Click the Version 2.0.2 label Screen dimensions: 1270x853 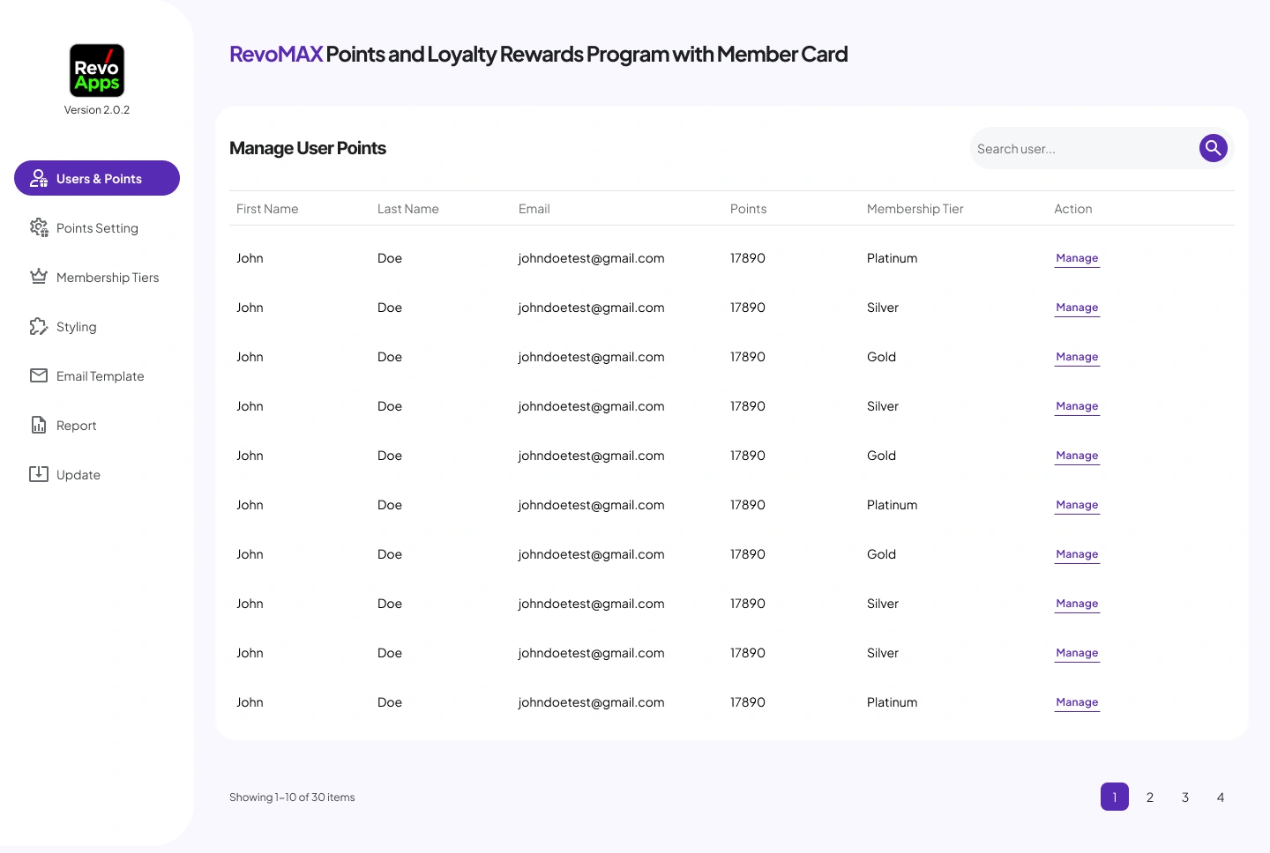click(97, 110)
